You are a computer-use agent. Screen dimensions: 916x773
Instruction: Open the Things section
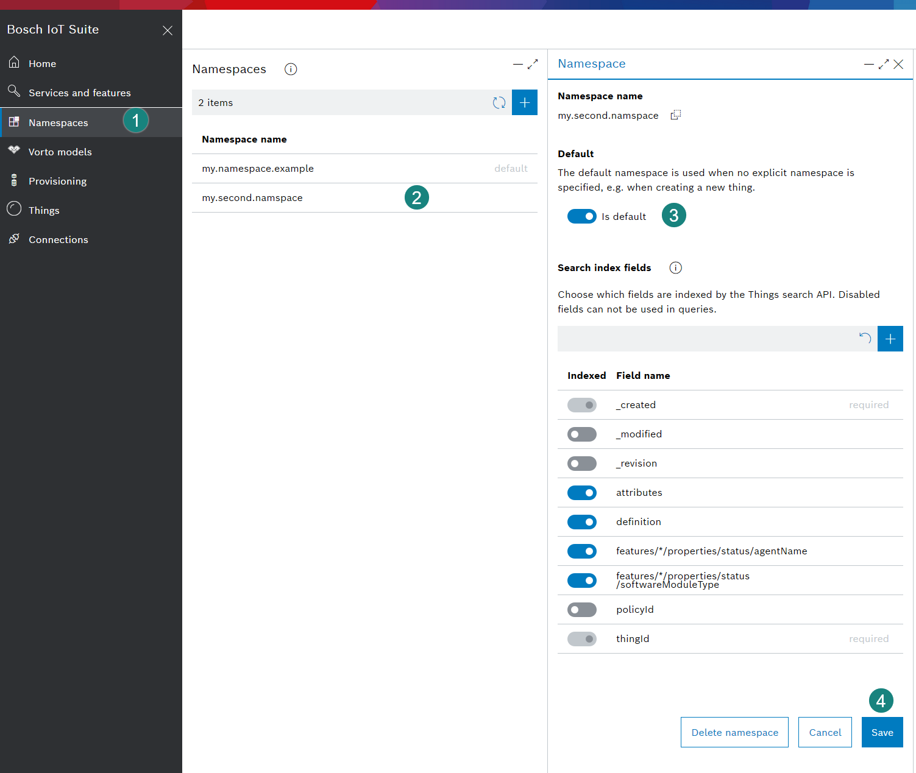91,210
